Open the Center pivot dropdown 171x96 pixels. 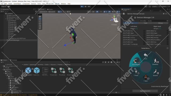tap(43, 12)
